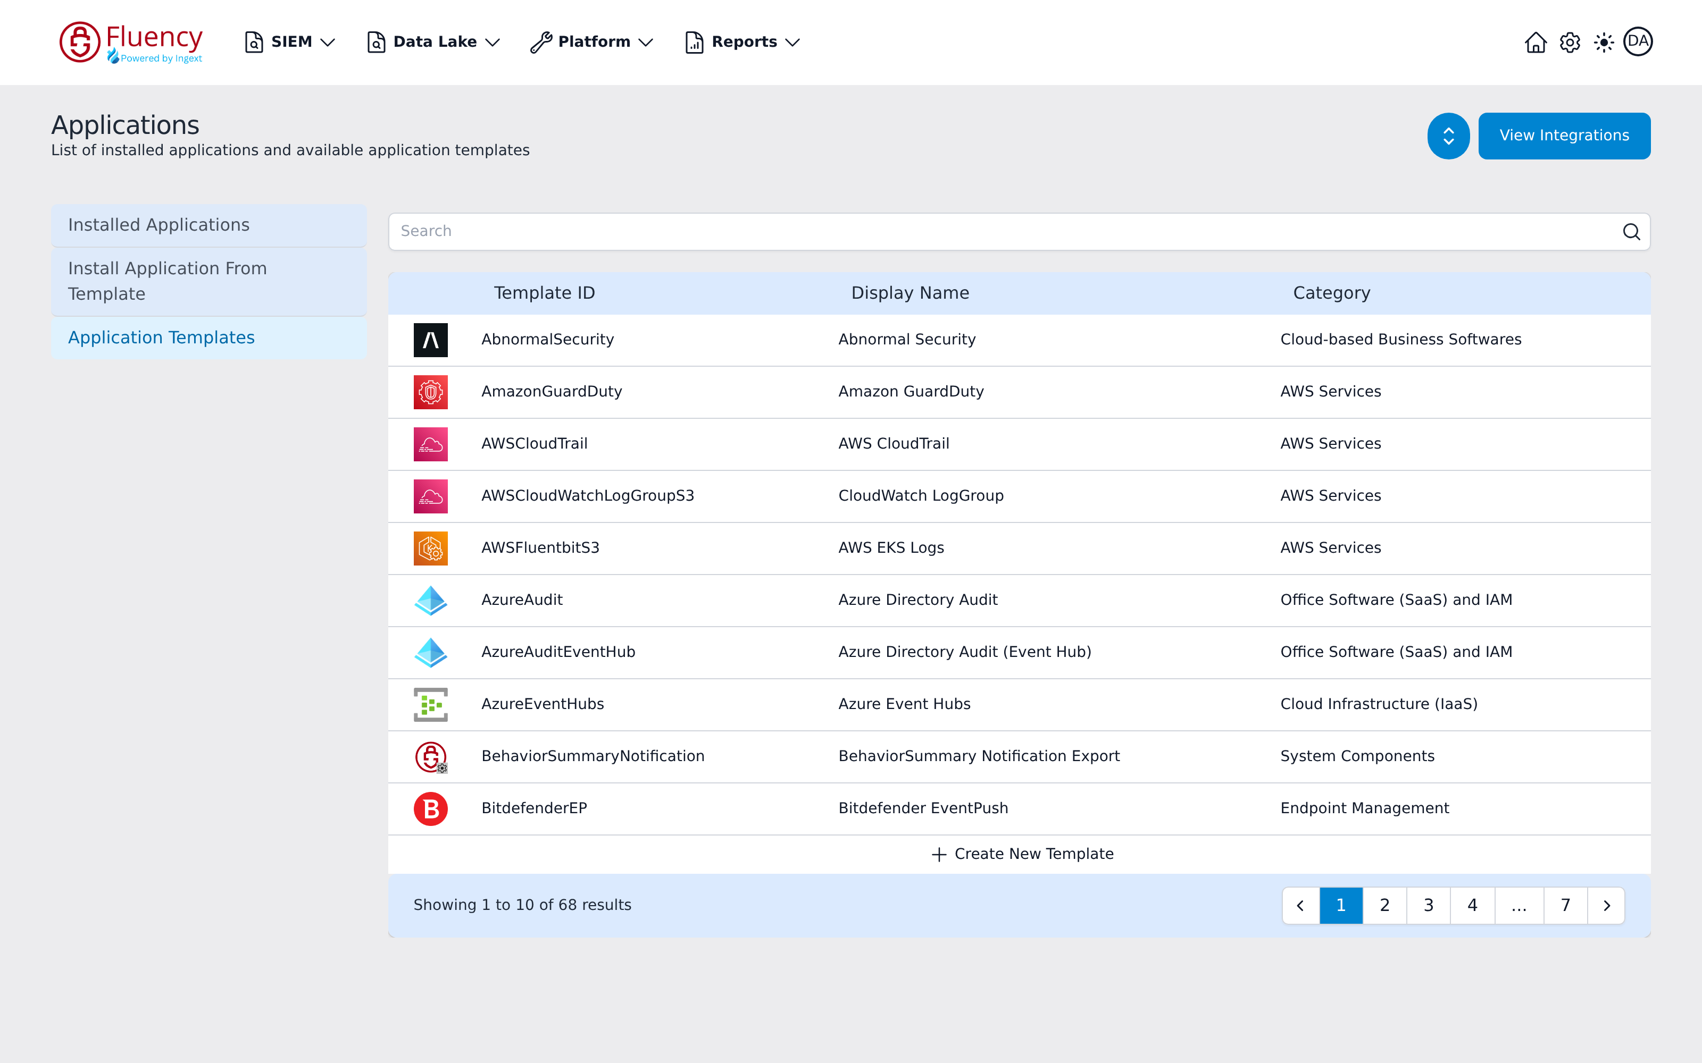Click the Category column header
This screenshot has height=1063, width=1702.
[x=1331, y=293]
